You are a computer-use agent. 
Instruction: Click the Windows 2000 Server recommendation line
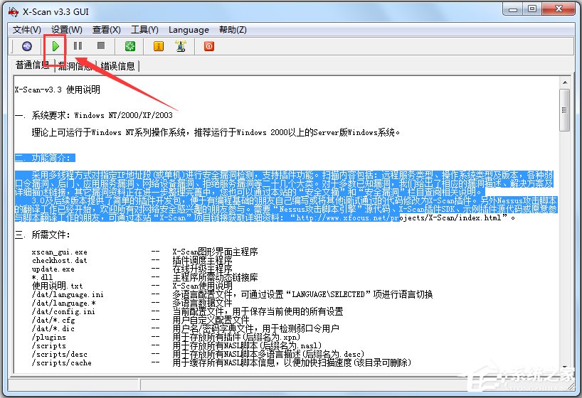click(216, 132)
